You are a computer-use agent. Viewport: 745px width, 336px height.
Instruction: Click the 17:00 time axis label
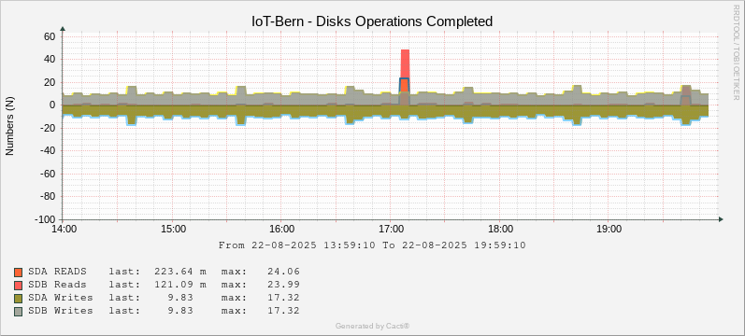pyautogui.click(x=391, y=230)
